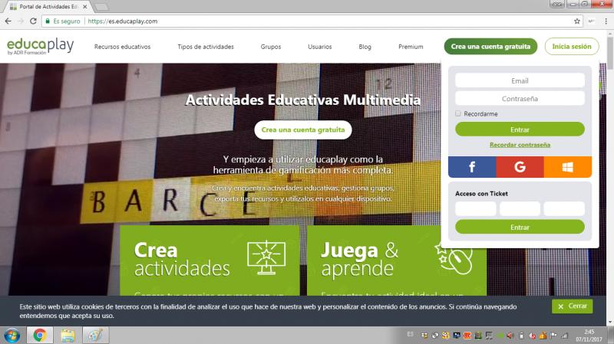Click the third ticket code field
The image size is (614, 344).
tap(564, 208)
